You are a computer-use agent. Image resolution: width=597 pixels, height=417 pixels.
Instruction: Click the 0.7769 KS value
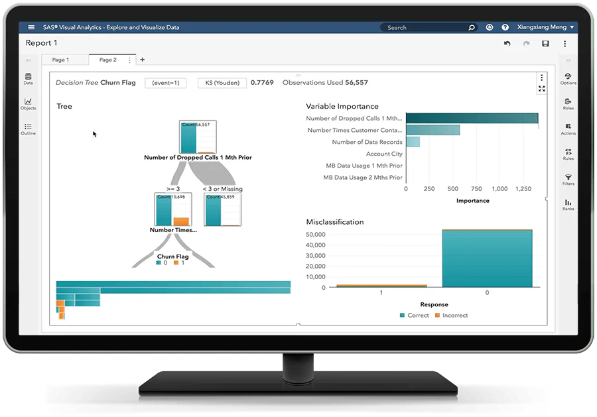tap(262, 83)
